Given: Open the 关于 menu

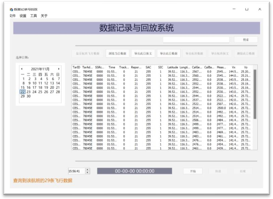Looking at the screenshot, I should point(44,16).
